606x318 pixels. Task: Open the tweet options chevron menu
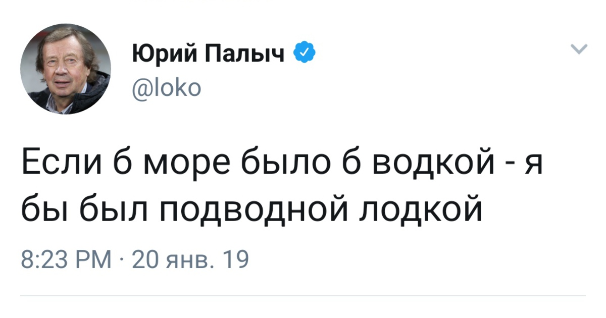pyautogui.click(x=579, y=49)
